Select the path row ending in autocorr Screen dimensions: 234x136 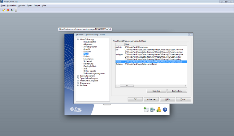click(x=151, y=49)
